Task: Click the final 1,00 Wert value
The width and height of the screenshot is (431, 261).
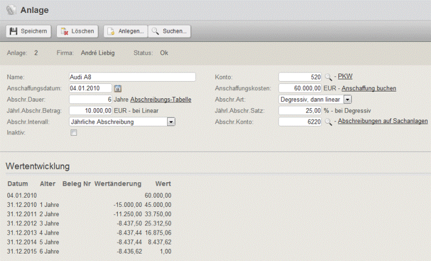Action: (166, 251)
